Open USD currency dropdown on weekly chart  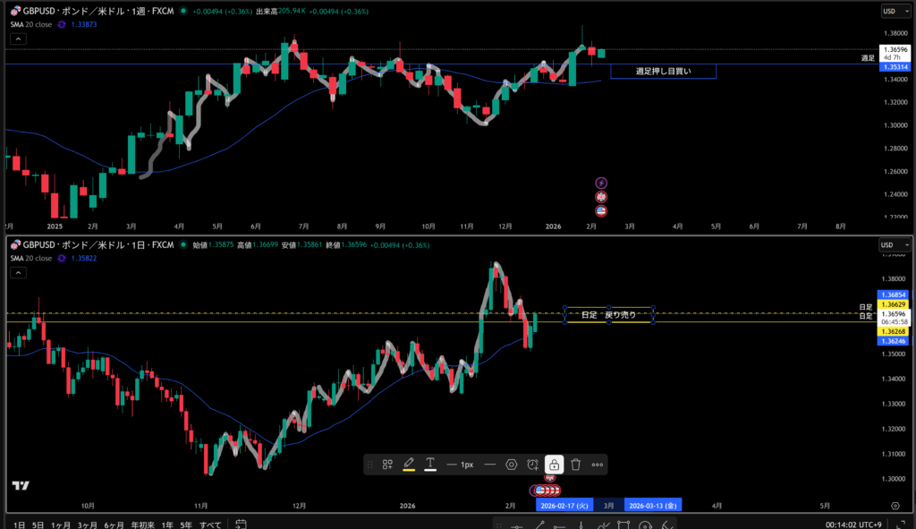click(893, 12)
